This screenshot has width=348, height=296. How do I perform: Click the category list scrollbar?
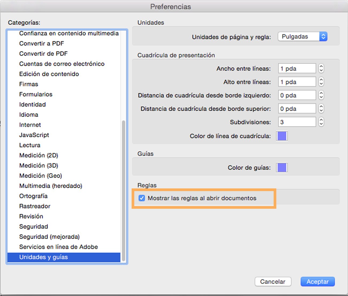[123, 187]
